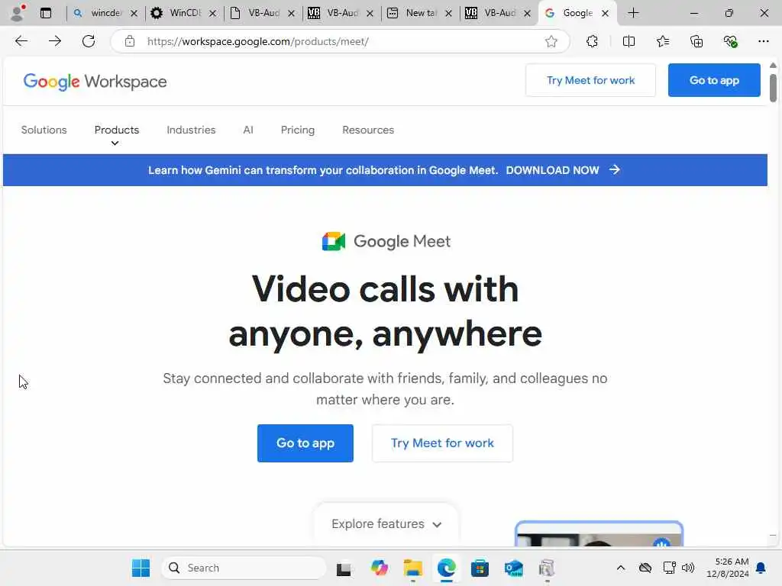Launch Copilot from the taskbar
This screenshot has height=586, width=782.
pos(379,568)
